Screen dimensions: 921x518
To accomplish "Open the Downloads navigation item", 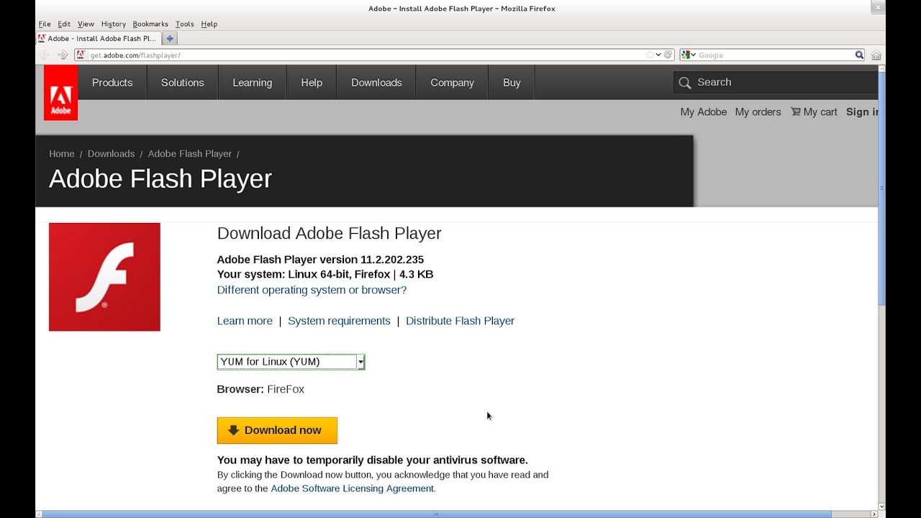I will click(x=376, y=83).
